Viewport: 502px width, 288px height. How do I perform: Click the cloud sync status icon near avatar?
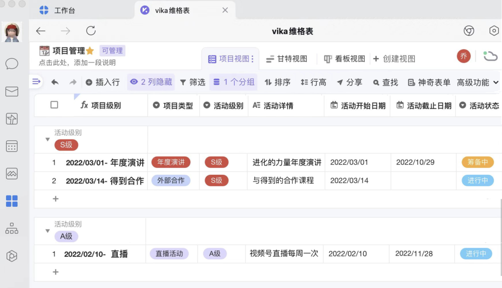pos(490,55)
